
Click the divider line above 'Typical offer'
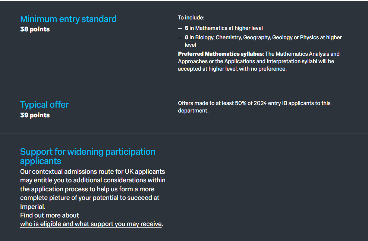[x=184, y=86]
